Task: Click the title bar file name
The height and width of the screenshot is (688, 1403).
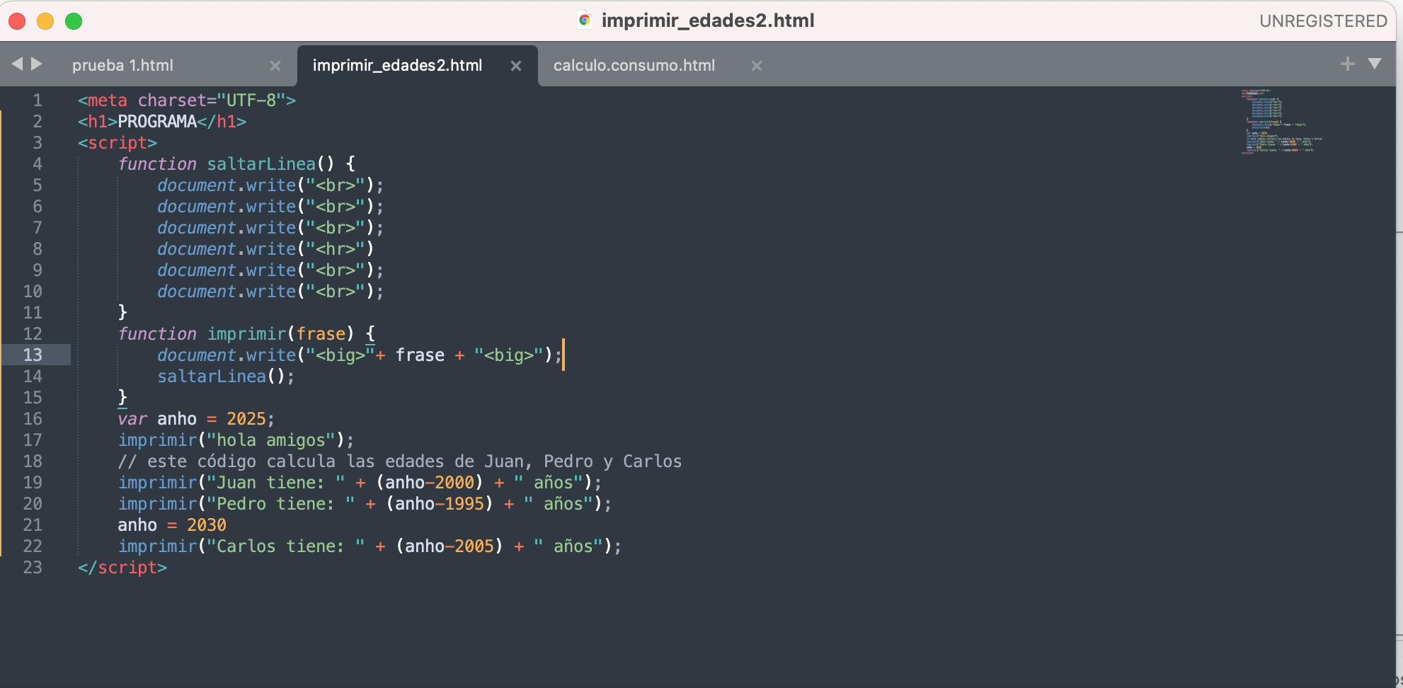Action: point(708,21)
